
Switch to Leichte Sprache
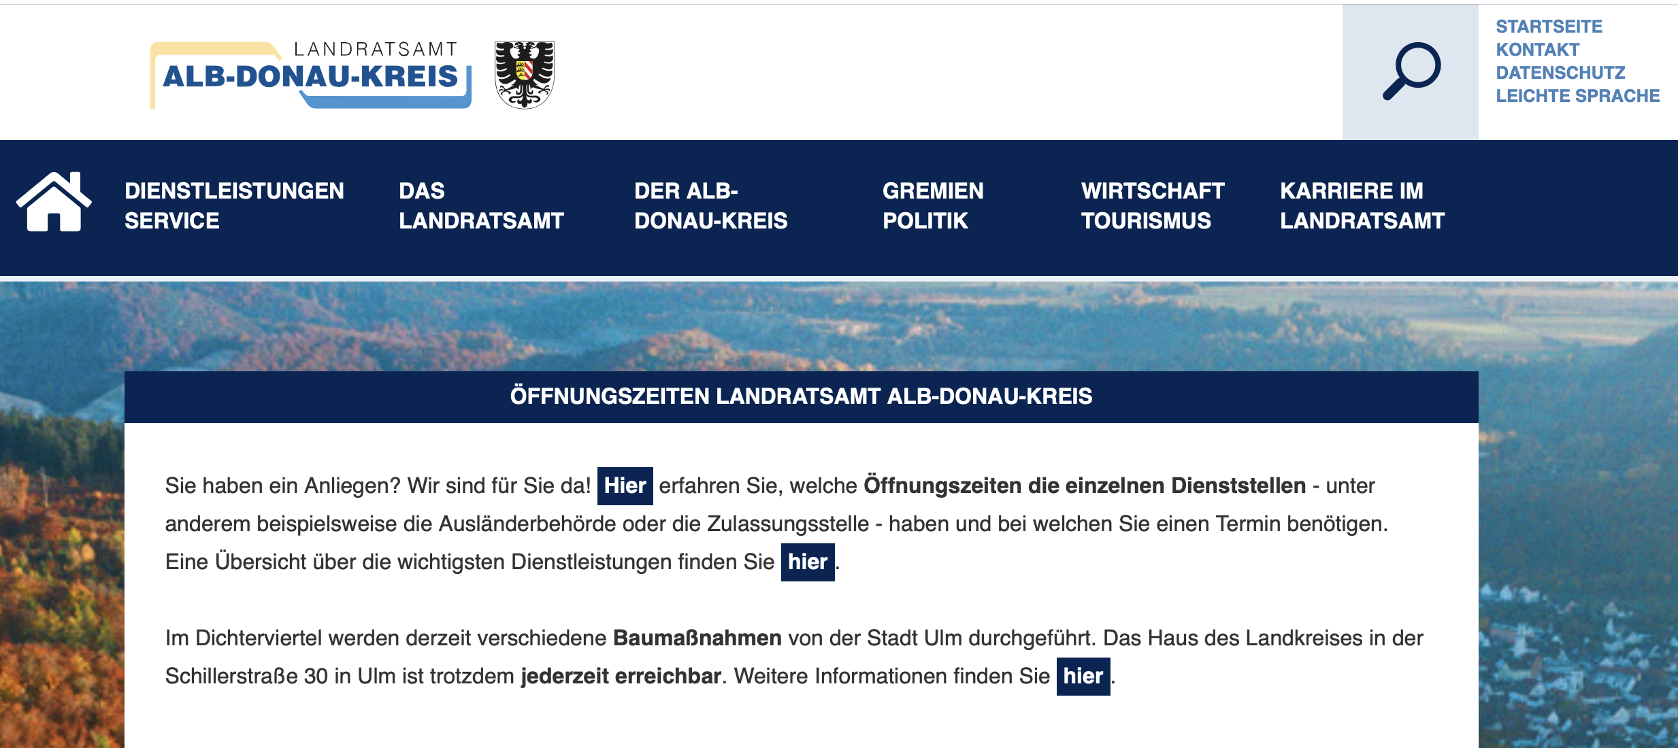pyautogui.click(x=1578, y=96)
